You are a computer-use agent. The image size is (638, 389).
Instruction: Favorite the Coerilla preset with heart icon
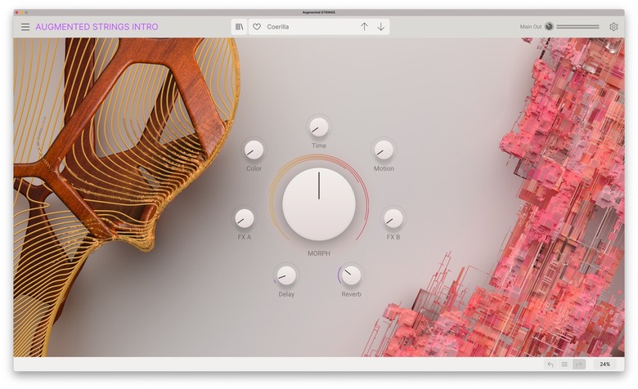click(257, 27)
